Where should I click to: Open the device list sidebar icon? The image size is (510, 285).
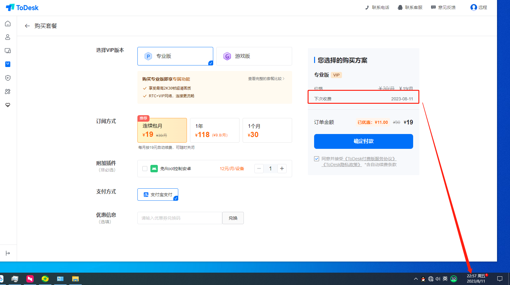[8, 51]
